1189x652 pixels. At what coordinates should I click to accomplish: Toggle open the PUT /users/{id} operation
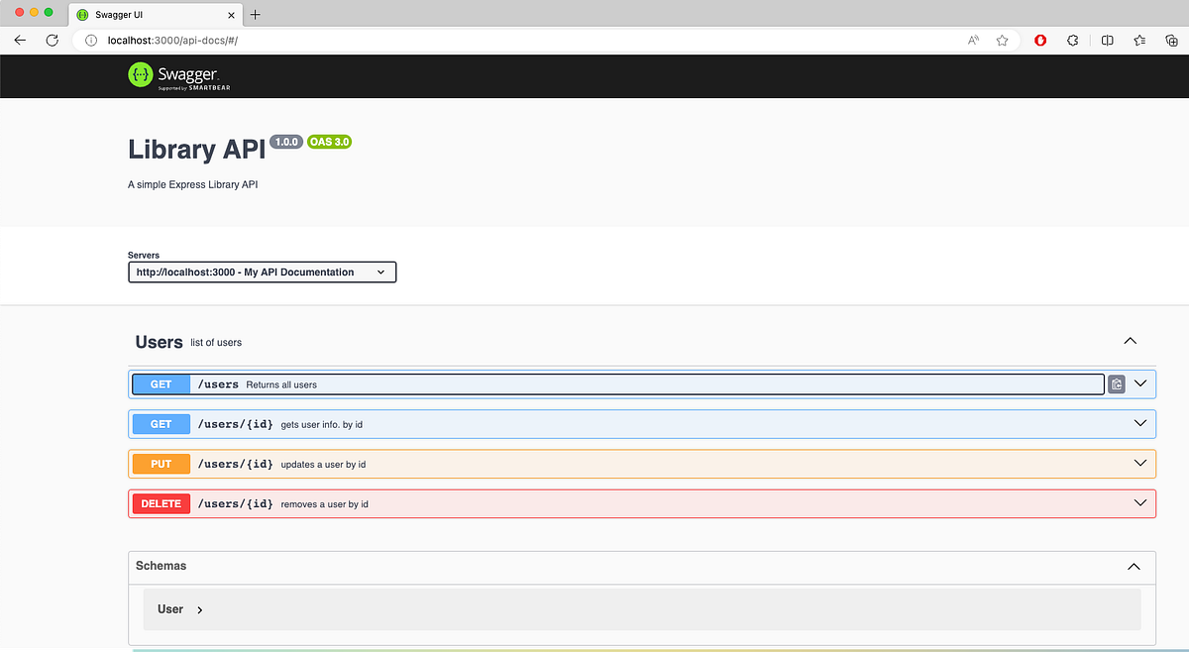point(1139,463)
